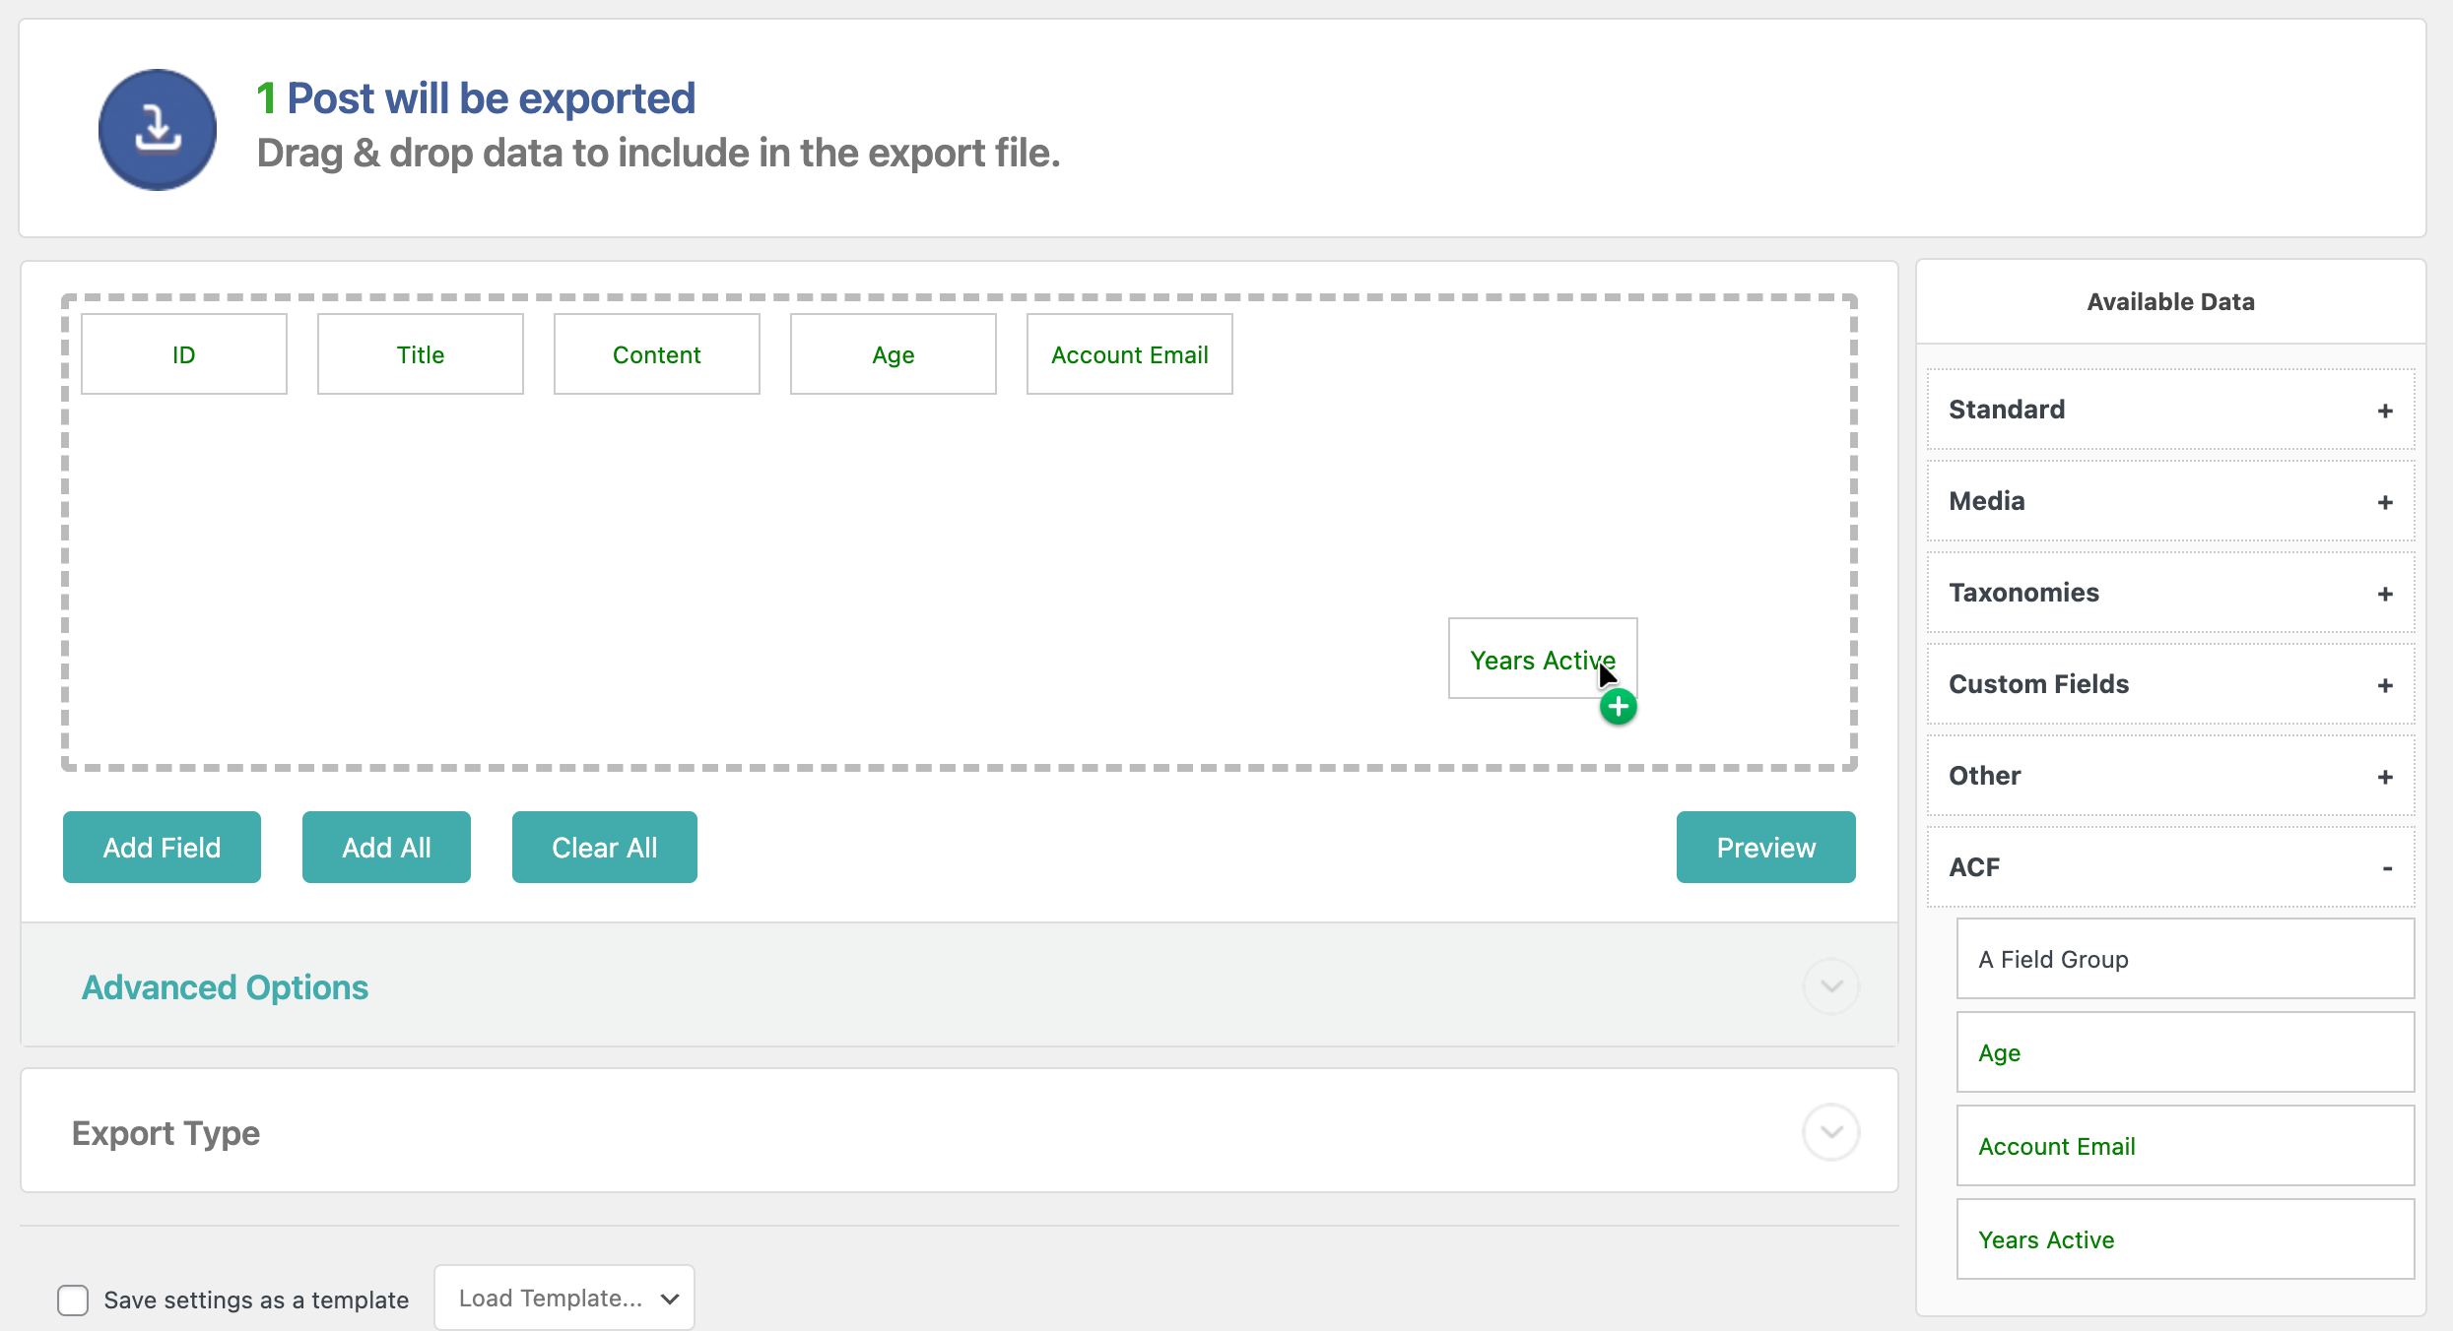Image resolution: width=2453 pixels, height=1331 pixels.
Task: Click the Preview button
Action: [x=1765, y=848]
